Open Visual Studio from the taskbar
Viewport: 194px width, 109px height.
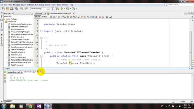pyautogui.click(x=39, y=106)
